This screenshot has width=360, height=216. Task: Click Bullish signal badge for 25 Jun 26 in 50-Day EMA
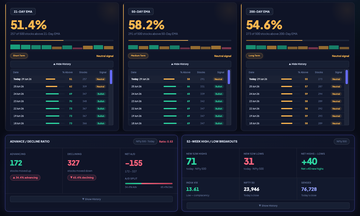[x=219, y=86]
